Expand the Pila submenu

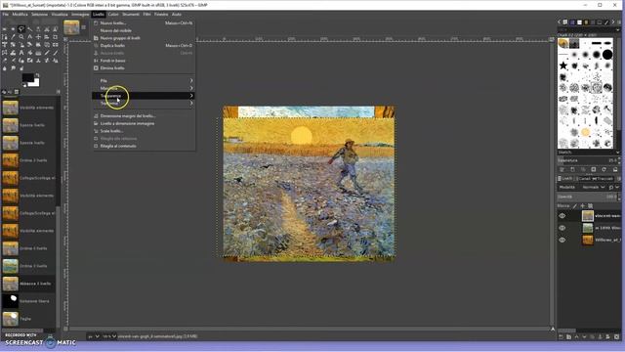(x=144, y=80)
